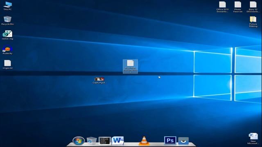Click the Recycle Bin icon in dock
Screen dimensions: 262x147
(92, 141)
